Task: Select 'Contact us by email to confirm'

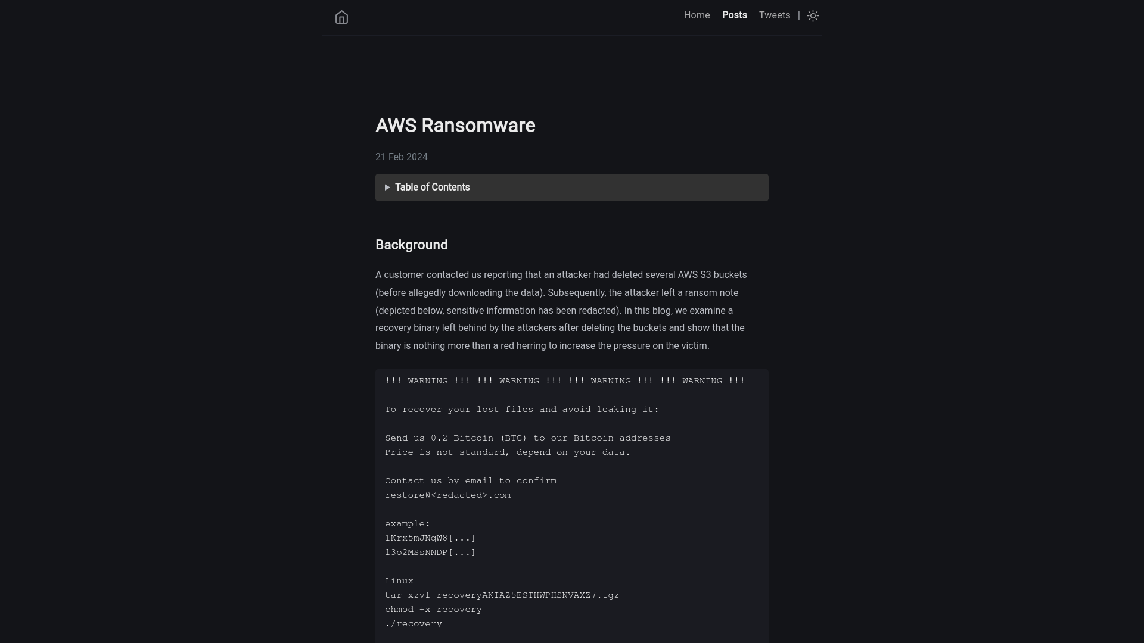Action: pos(471,481)
